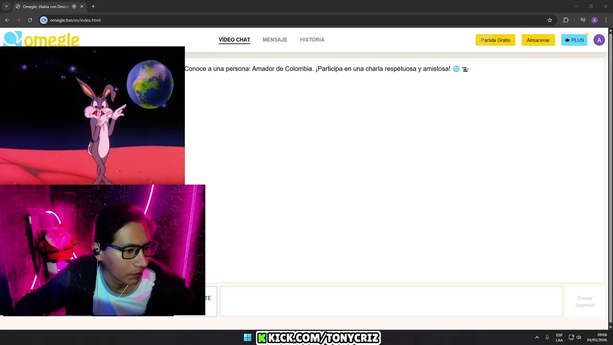
Task: Switch to the HISTORIA tab
Action: point(312,40)
